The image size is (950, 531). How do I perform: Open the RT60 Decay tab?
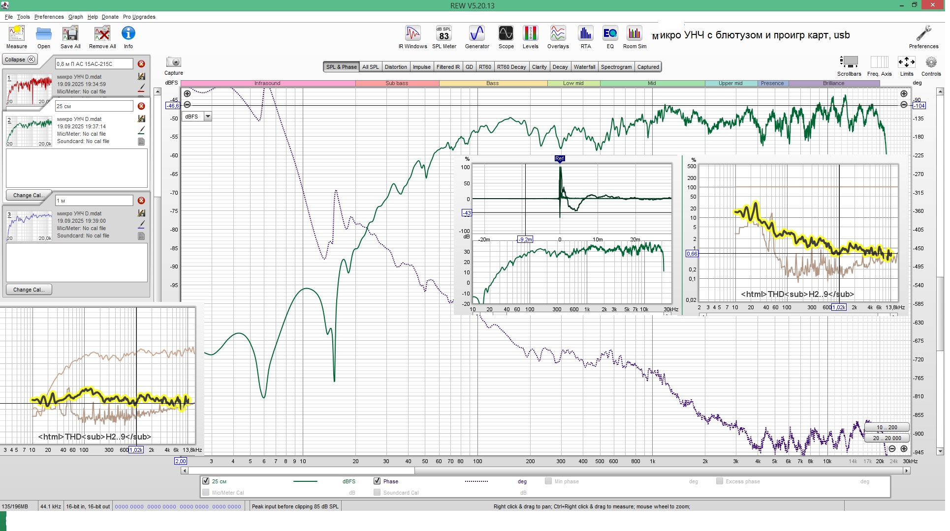[x=511, y=67]
